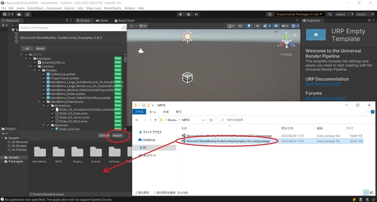The width and height of the screenshot is (377, 202).
Task: Collapse the HandMenuSliderAssets folder
Action: (39, 102)
